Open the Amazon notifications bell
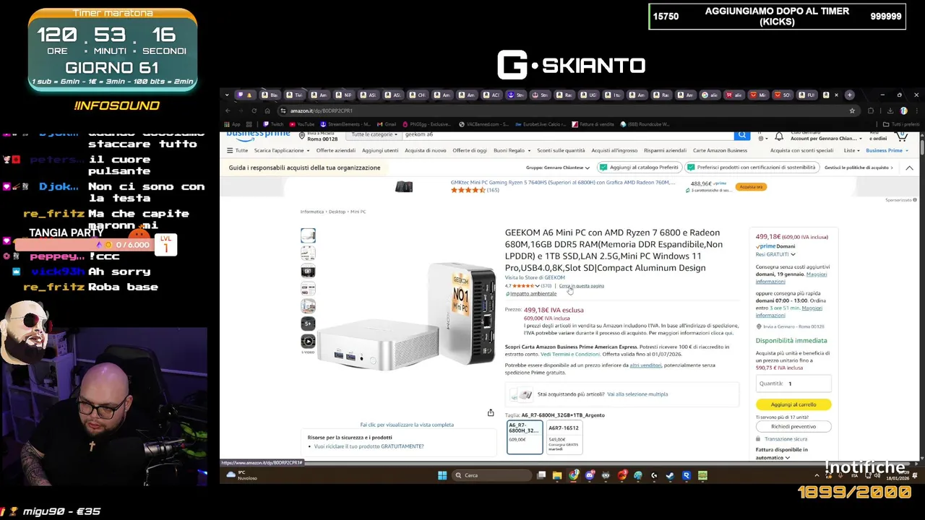Screen dimensions: 925x520 (779, 136)
